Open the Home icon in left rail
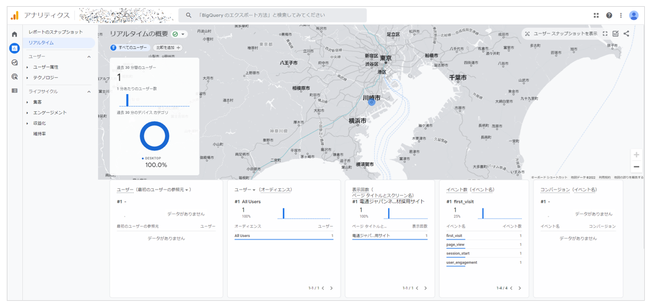Viewport: 651px width, 307px height. click(14, 35)
